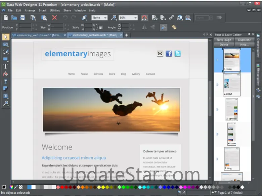Viewport: 262px width, 196px height.
Task: Open the Arrange menu
Action: coord(30,10)
